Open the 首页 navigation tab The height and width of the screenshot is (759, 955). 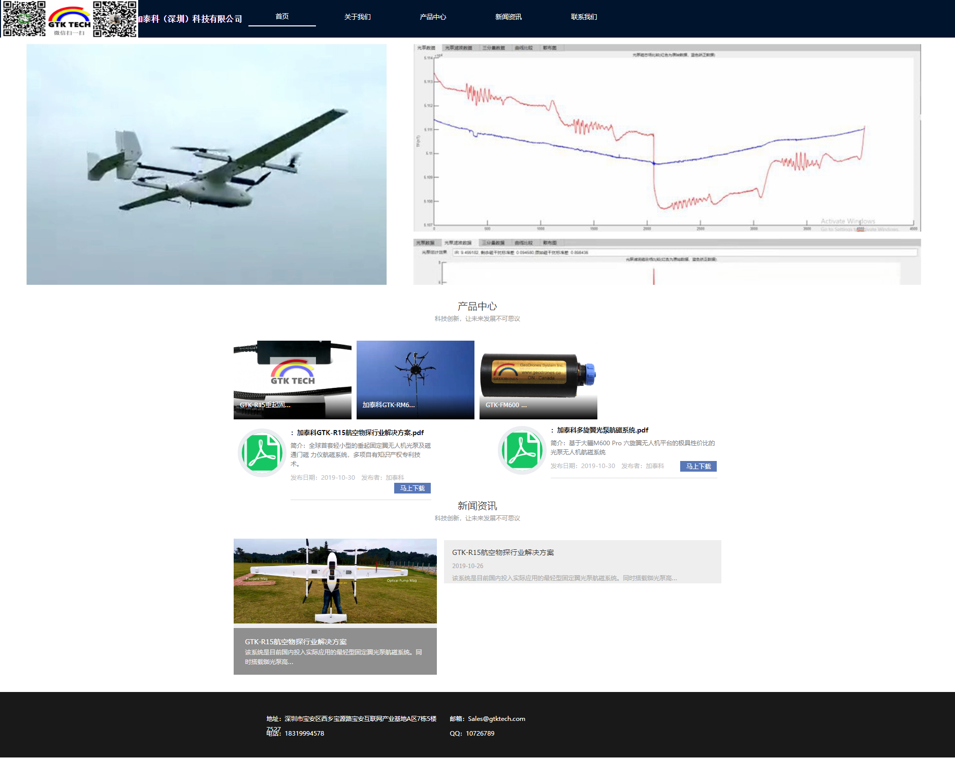(x=282, y=17)
